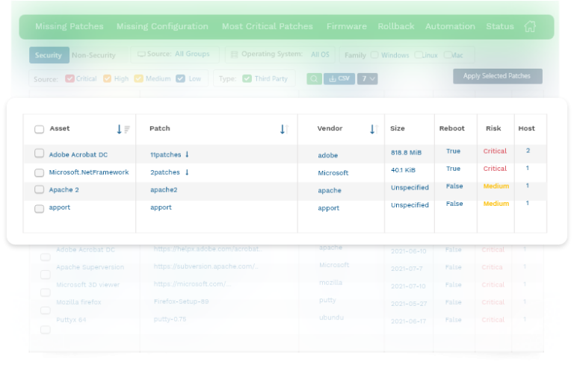Select the Non-Security filter tab
This screenshot has height=376, width=574.
(93, 55)
